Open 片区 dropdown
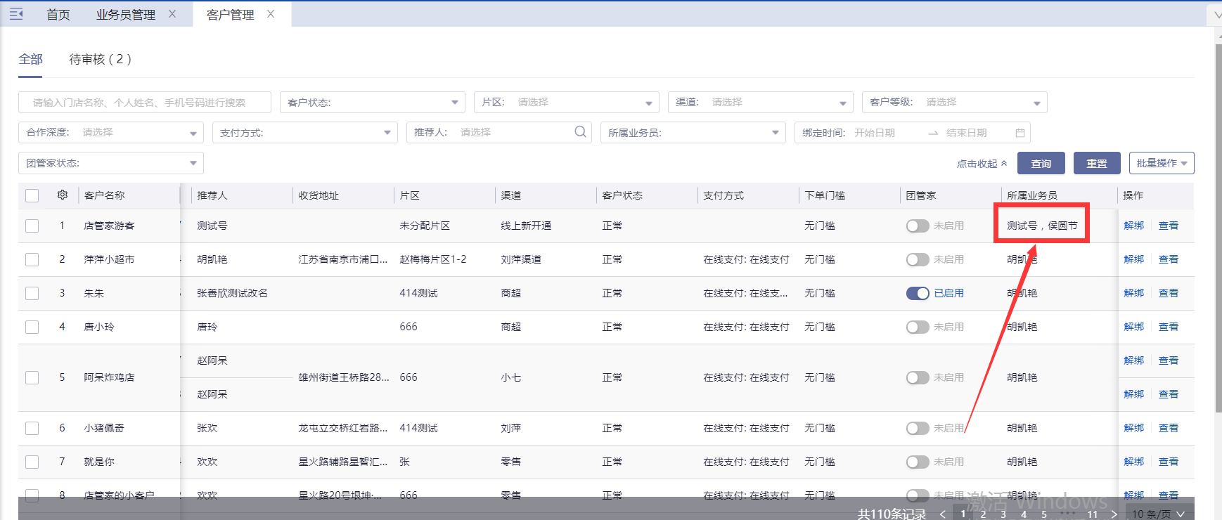1222x520 pixels. coord(567,102)
